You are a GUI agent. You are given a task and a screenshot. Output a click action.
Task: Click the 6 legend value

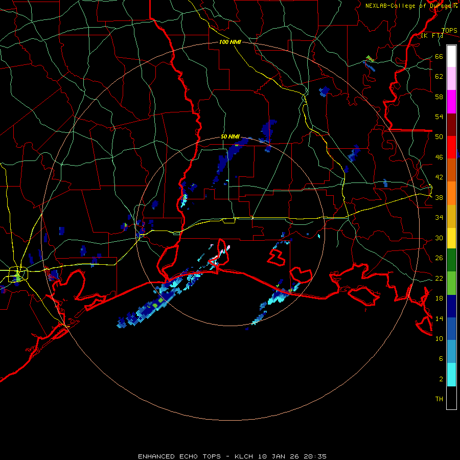pos(441,359)
